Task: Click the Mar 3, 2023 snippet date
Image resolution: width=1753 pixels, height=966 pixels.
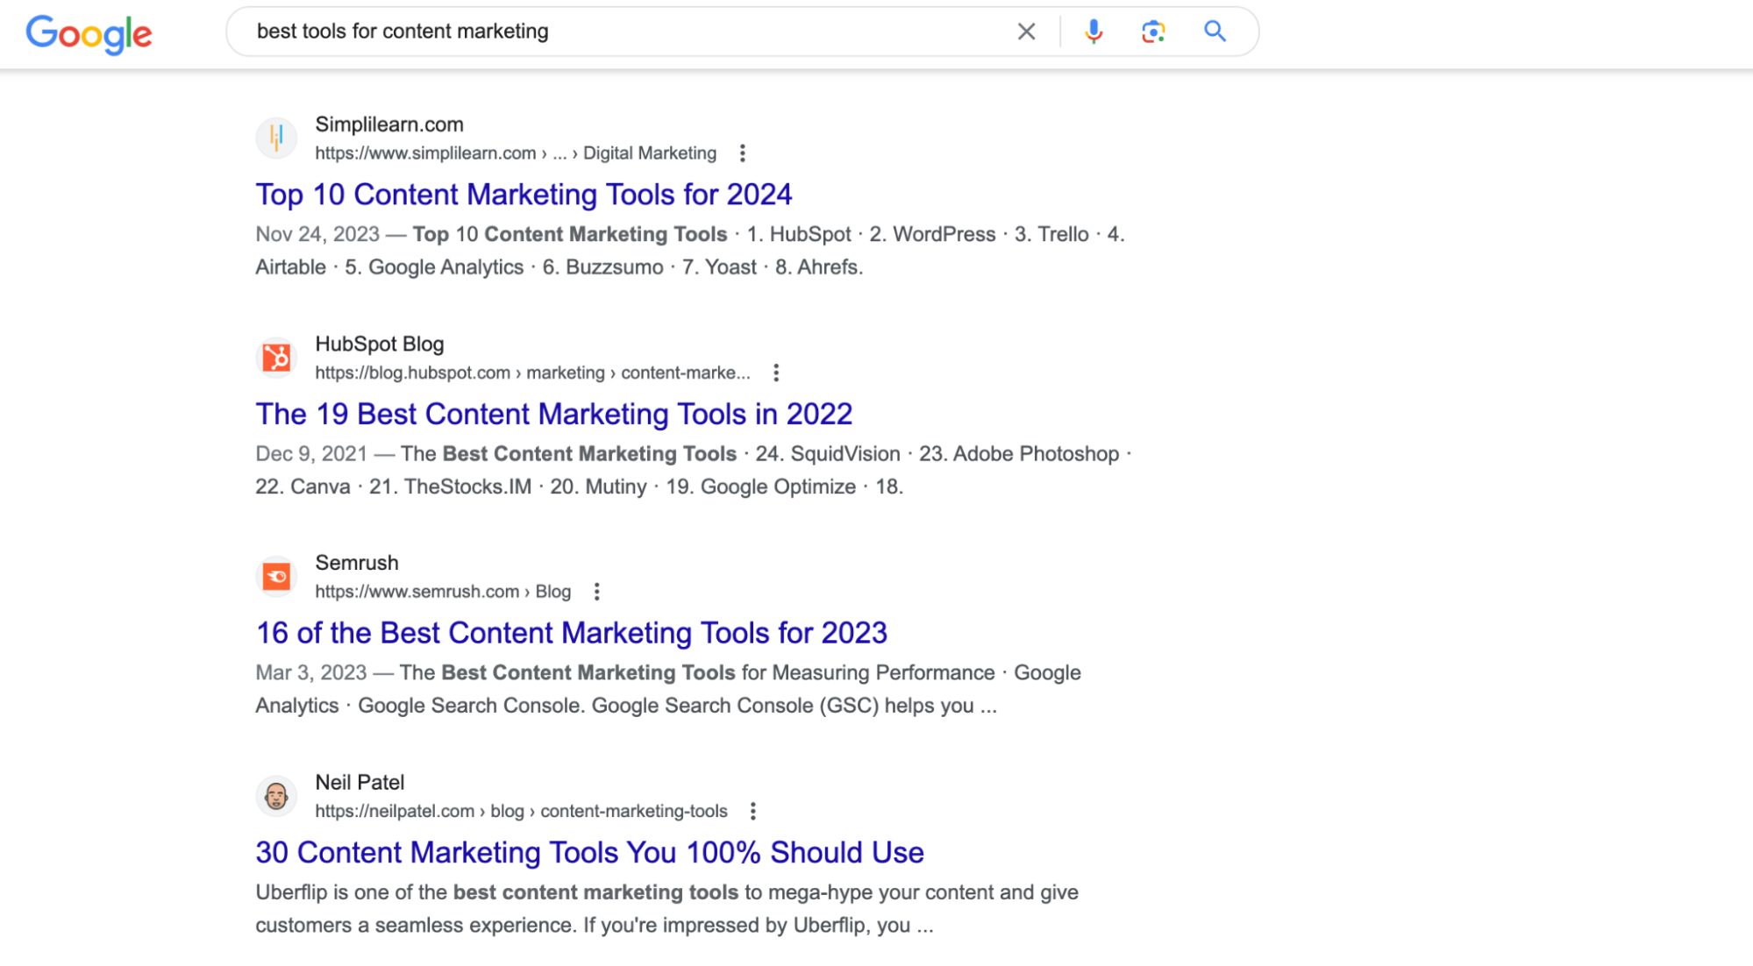Action: (x=310, y=672)
